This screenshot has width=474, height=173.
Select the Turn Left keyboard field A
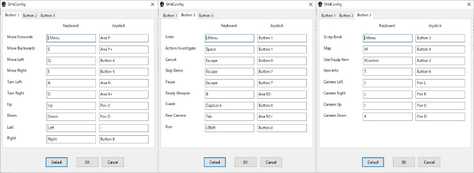tap(71, 83)
